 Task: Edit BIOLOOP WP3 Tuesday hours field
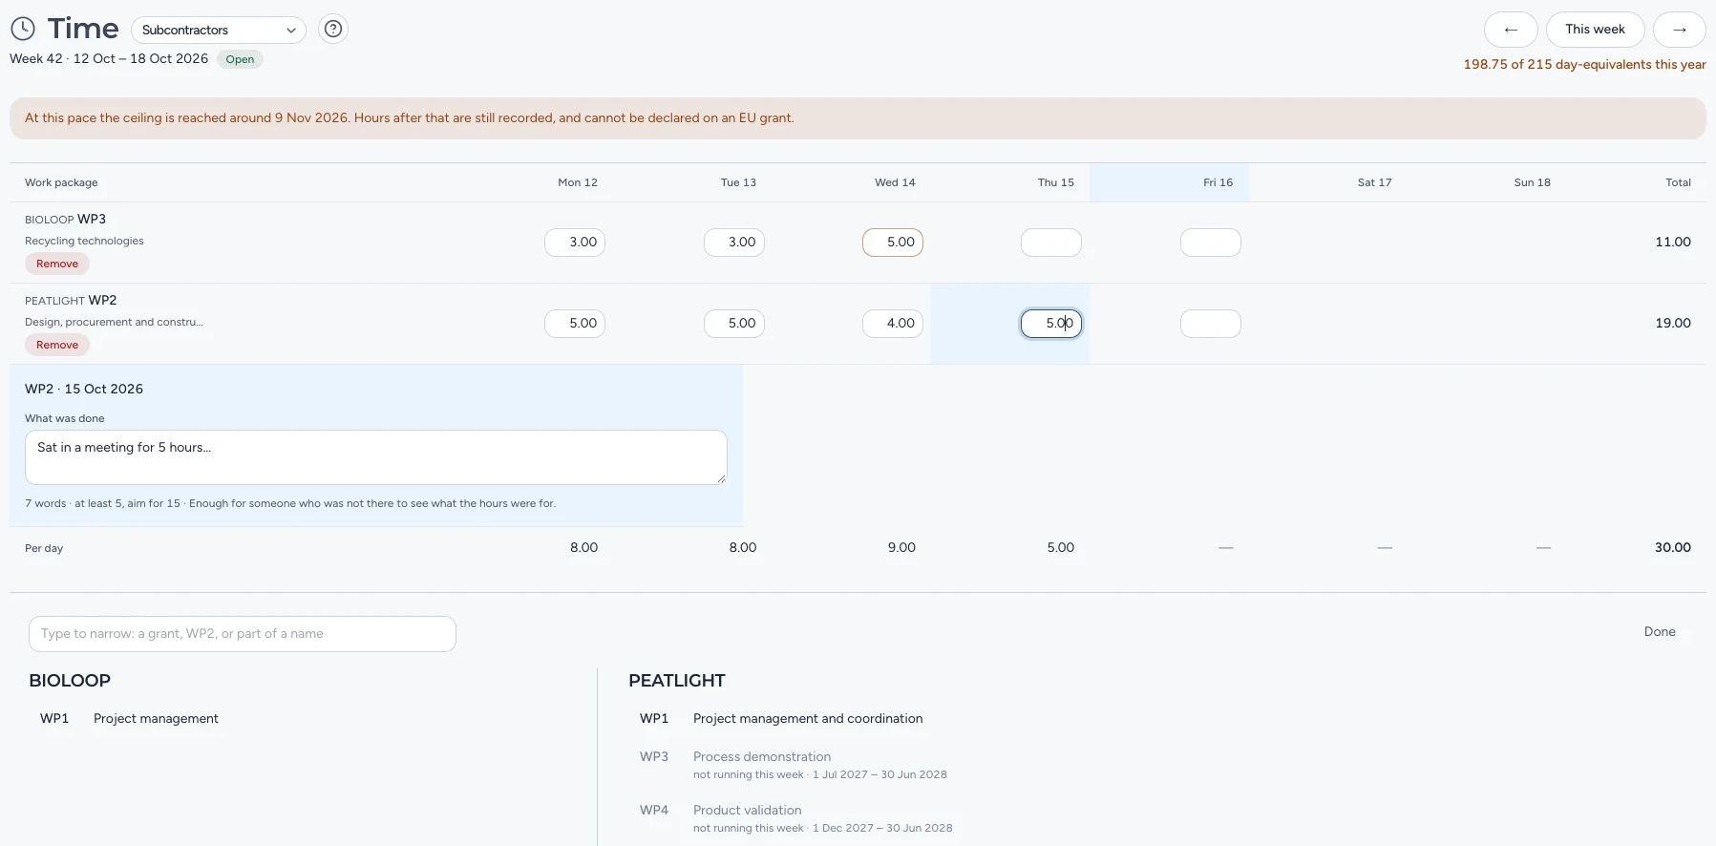click(x=734, y=243)
